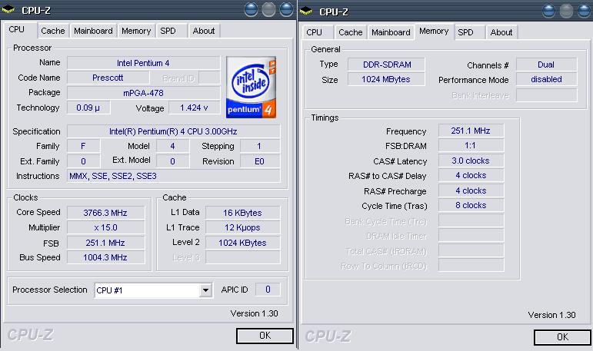Image resolution: width=593 pixels, height=351 pixels.
Task: Click the Voltage value 1.424 v
Action: point(194,108)
